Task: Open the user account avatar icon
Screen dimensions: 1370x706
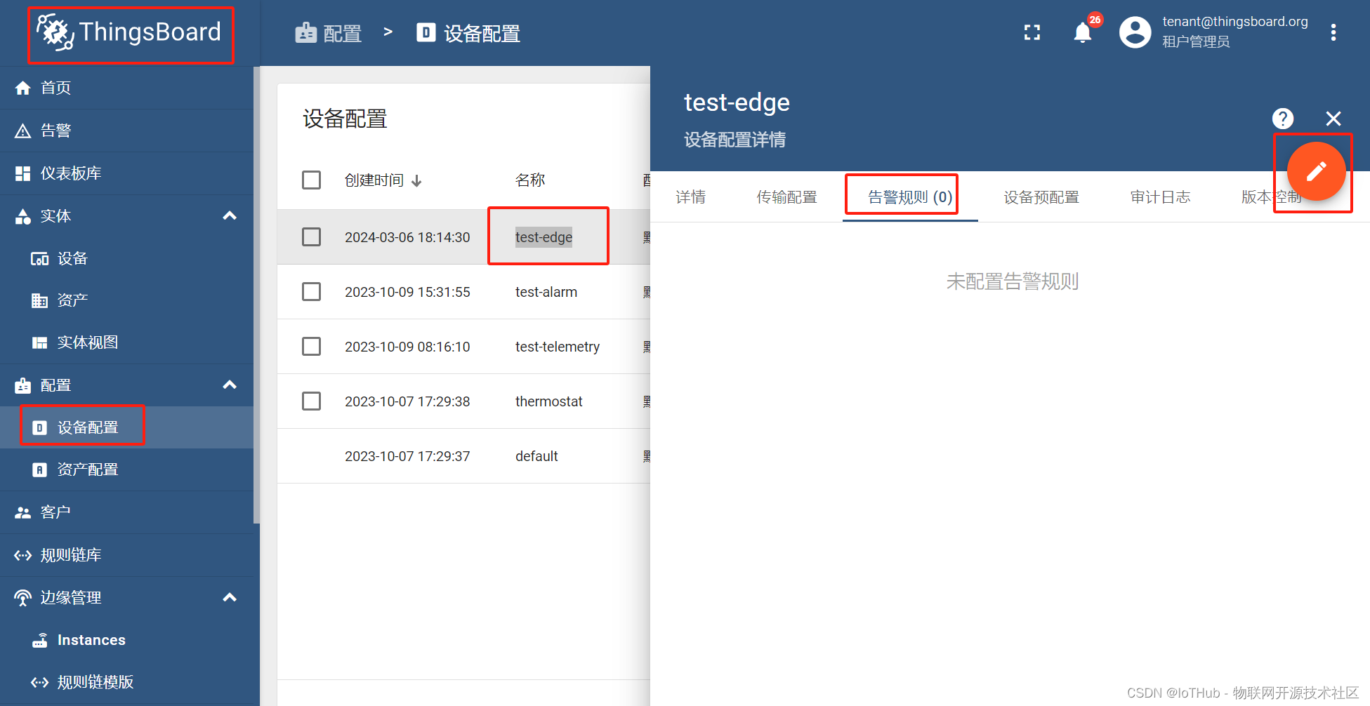Action: click(x=1135, y=32)
